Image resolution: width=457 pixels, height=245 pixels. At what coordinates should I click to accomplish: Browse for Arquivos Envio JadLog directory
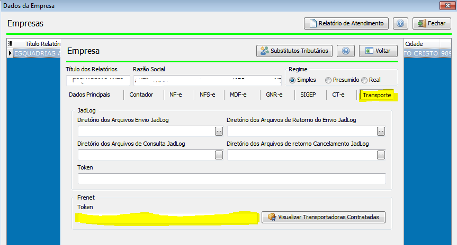219,131
